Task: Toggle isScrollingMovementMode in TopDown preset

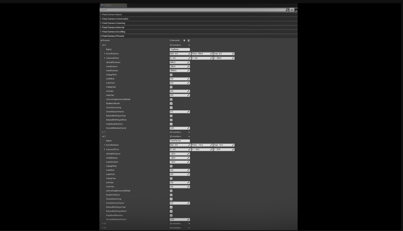Action: tap(171, 99)
